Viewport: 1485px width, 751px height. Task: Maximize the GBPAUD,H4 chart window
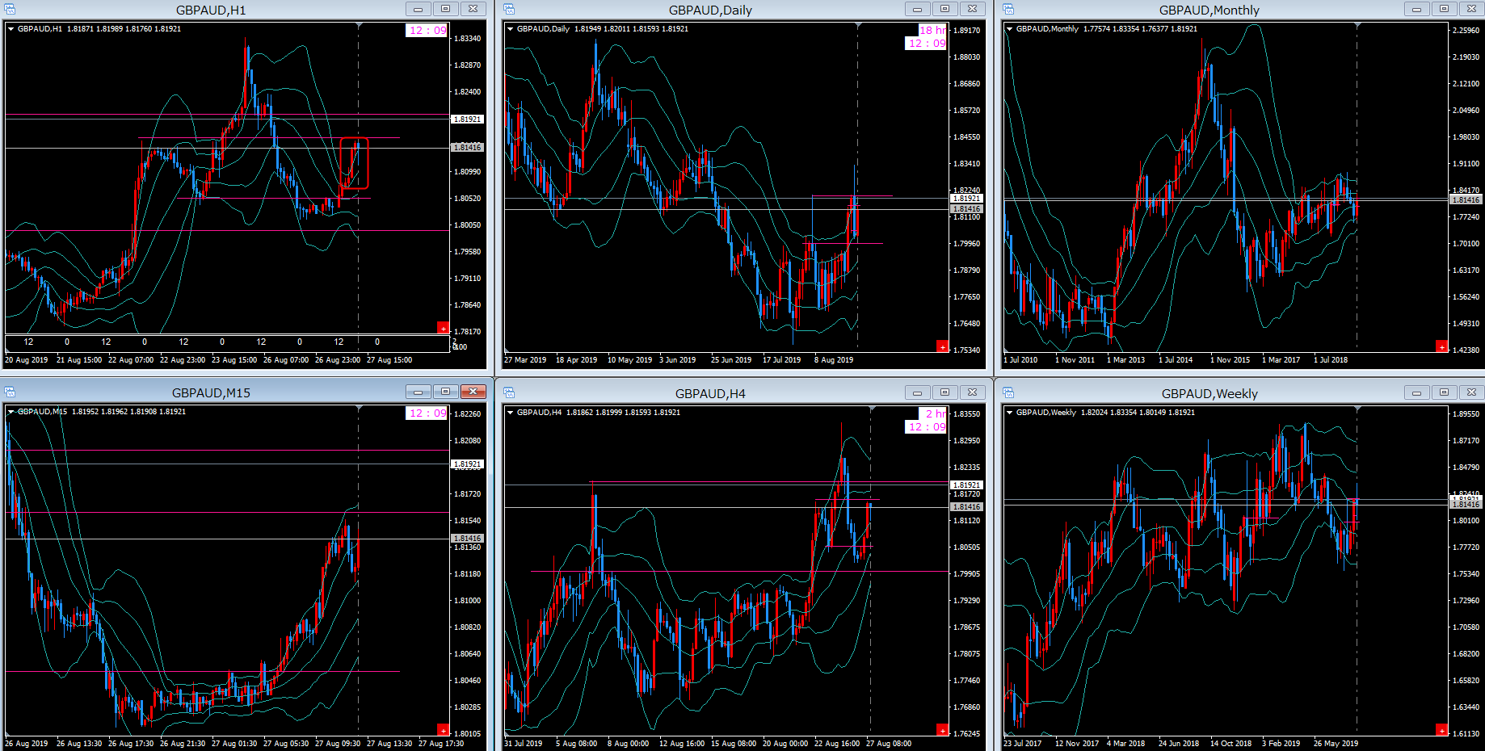tap(944, 392)
